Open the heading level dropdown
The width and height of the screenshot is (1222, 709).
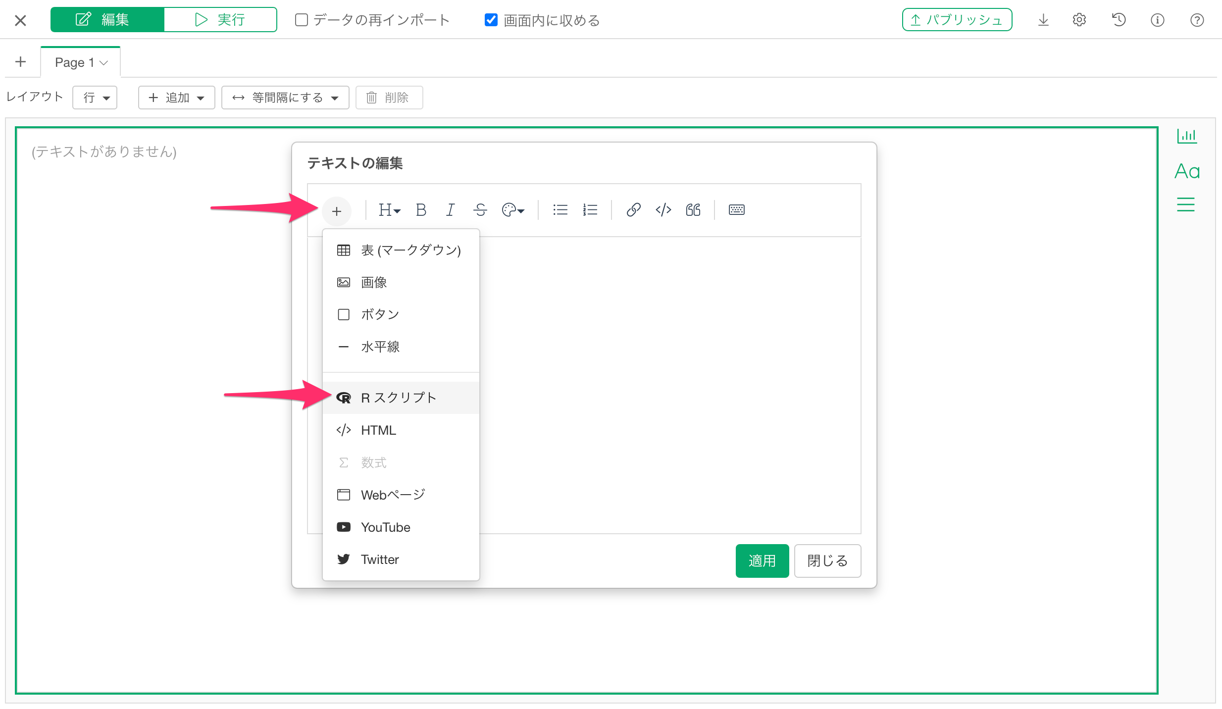(x=389, y=210)
